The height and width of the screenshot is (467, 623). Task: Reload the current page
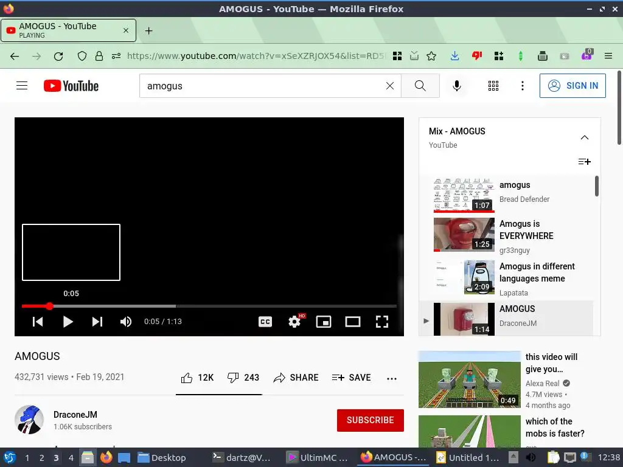[58, 56]
